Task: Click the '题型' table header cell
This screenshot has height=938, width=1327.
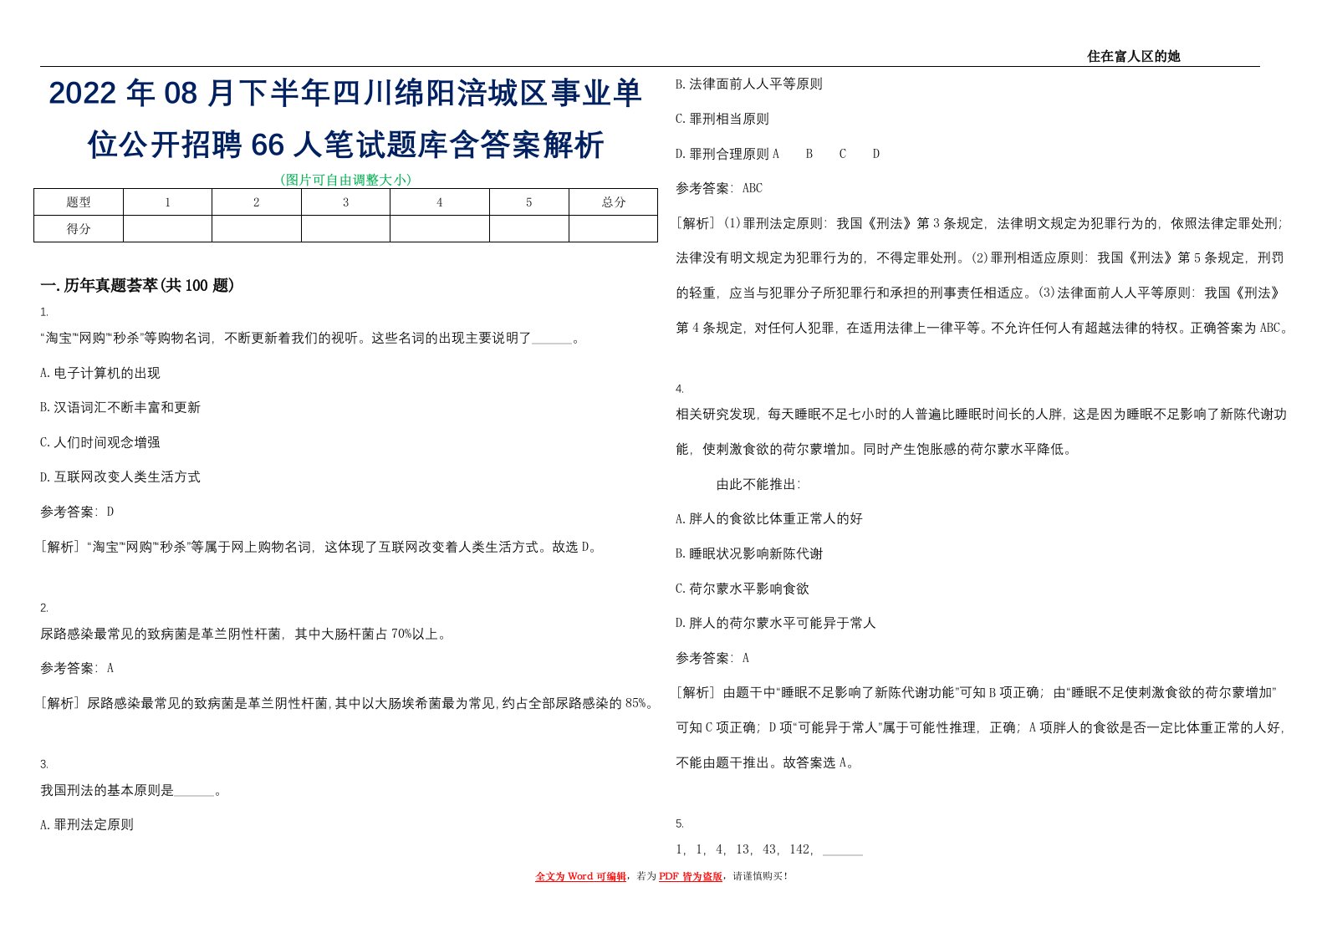Action: point(79,202)
